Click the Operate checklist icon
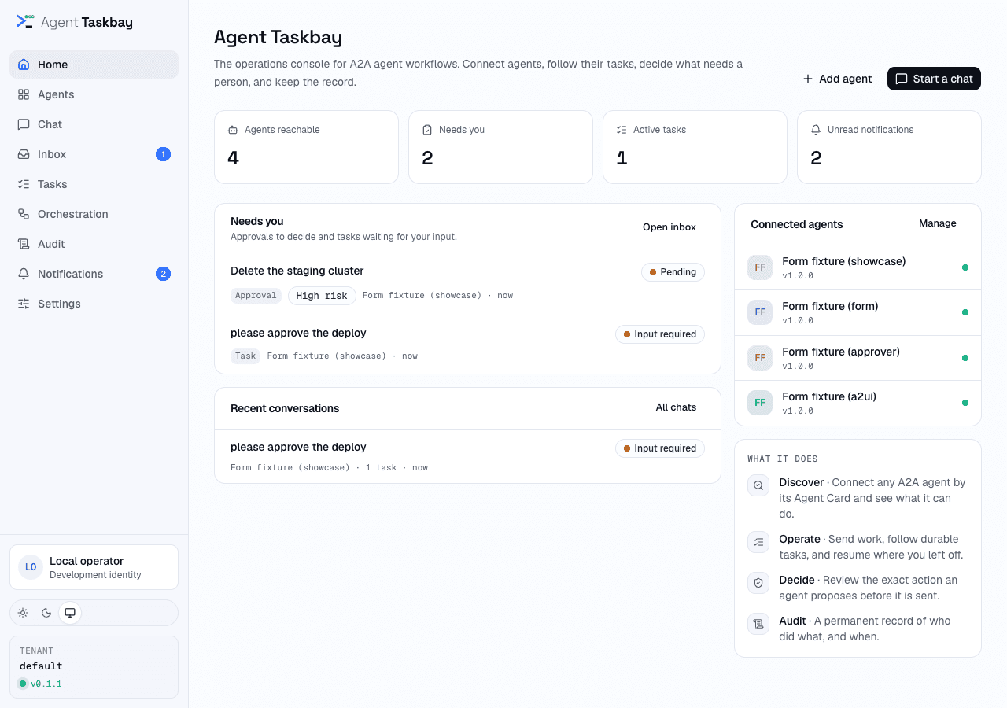1007x708 pixels. click(x=758, y=542)
